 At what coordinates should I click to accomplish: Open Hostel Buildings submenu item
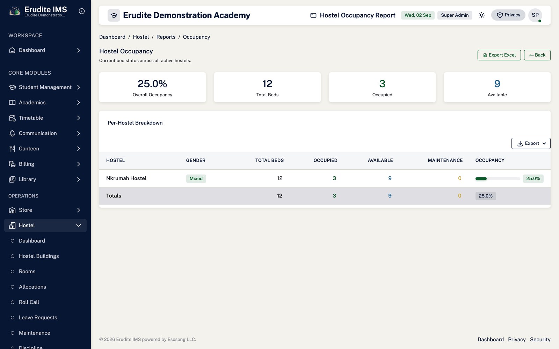pyautogui.click(x=45, y=256)
